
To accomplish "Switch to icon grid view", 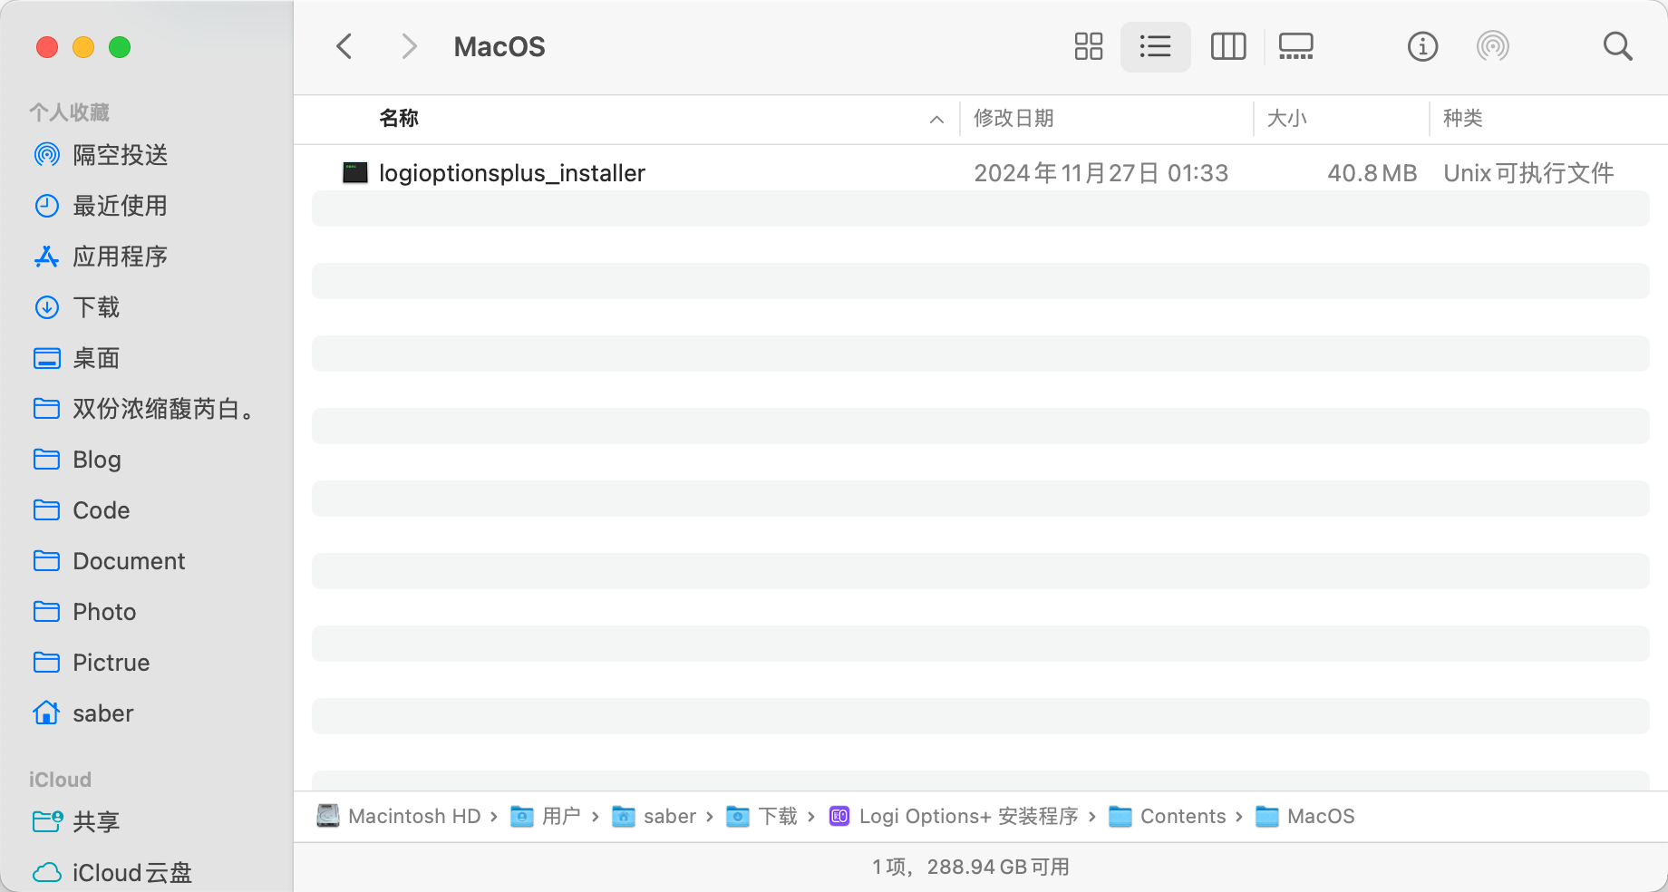I will click(x=1088, y=46).
